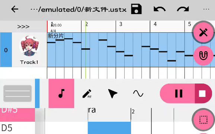
Task: Select the note editing tool
Action: point(61,93)
